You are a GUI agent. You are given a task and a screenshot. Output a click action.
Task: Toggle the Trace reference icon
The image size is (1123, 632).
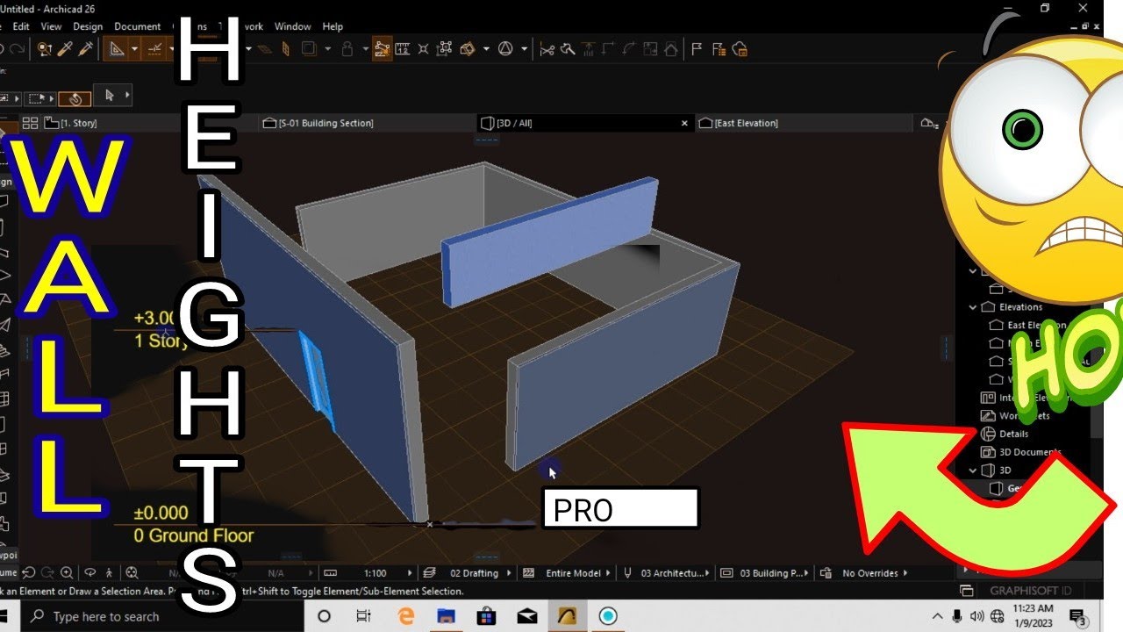[x=308, y=49]
